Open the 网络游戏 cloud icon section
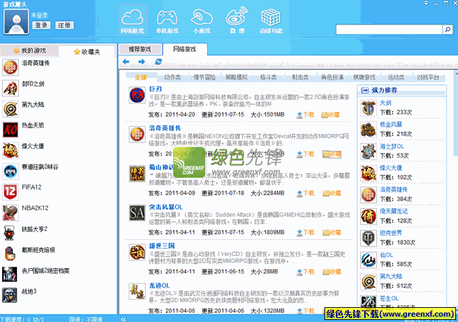The width and height of the screenshot is (458, 322). (132, 21)
